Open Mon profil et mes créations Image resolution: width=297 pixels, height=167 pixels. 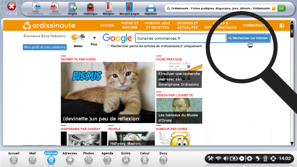(x=45, y=47)
